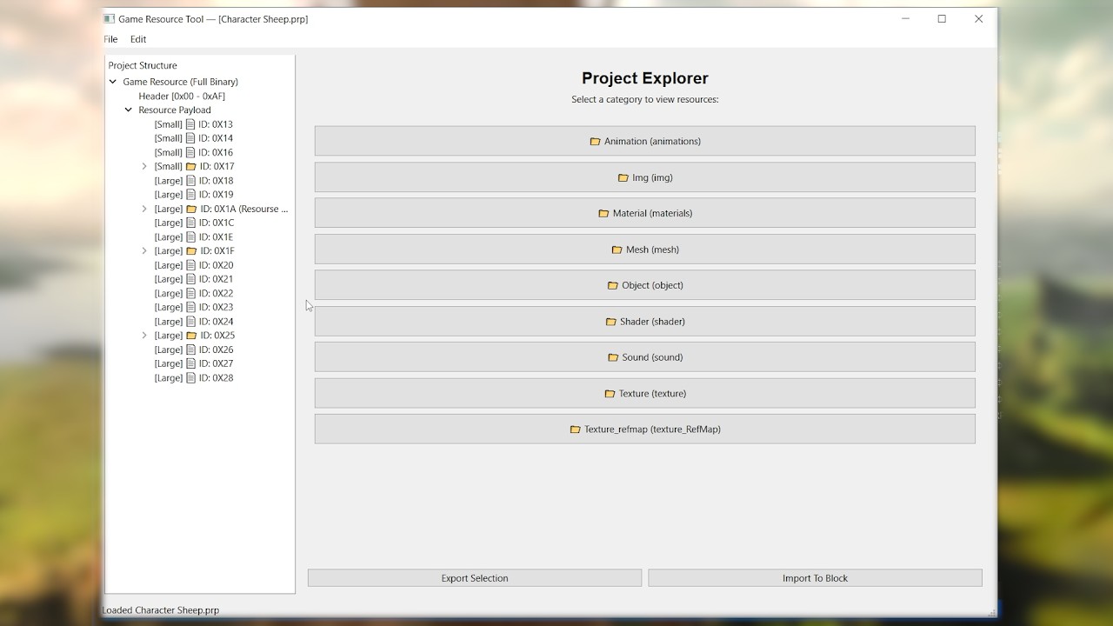Viewport: 1113px width, 626px height.
Task: Open the File menu
Action: 110,39
